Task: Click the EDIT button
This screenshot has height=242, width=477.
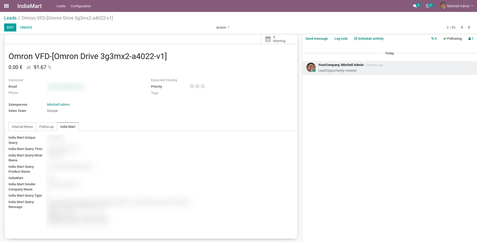Action: click(x=10, y=27)
